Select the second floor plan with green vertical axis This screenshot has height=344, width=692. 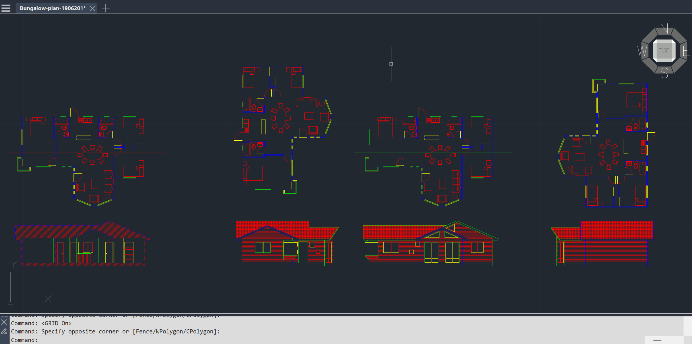coord(284,130)
